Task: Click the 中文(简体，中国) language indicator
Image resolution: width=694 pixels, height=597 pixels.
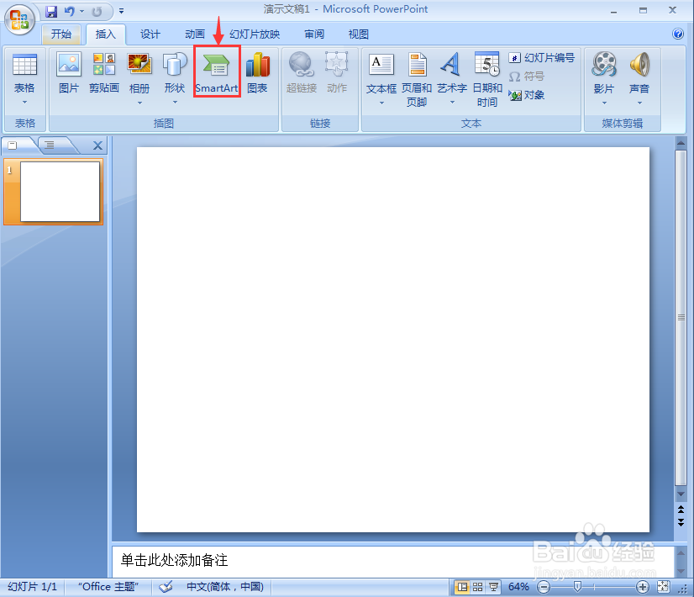Action: click(x=225, y=587)
